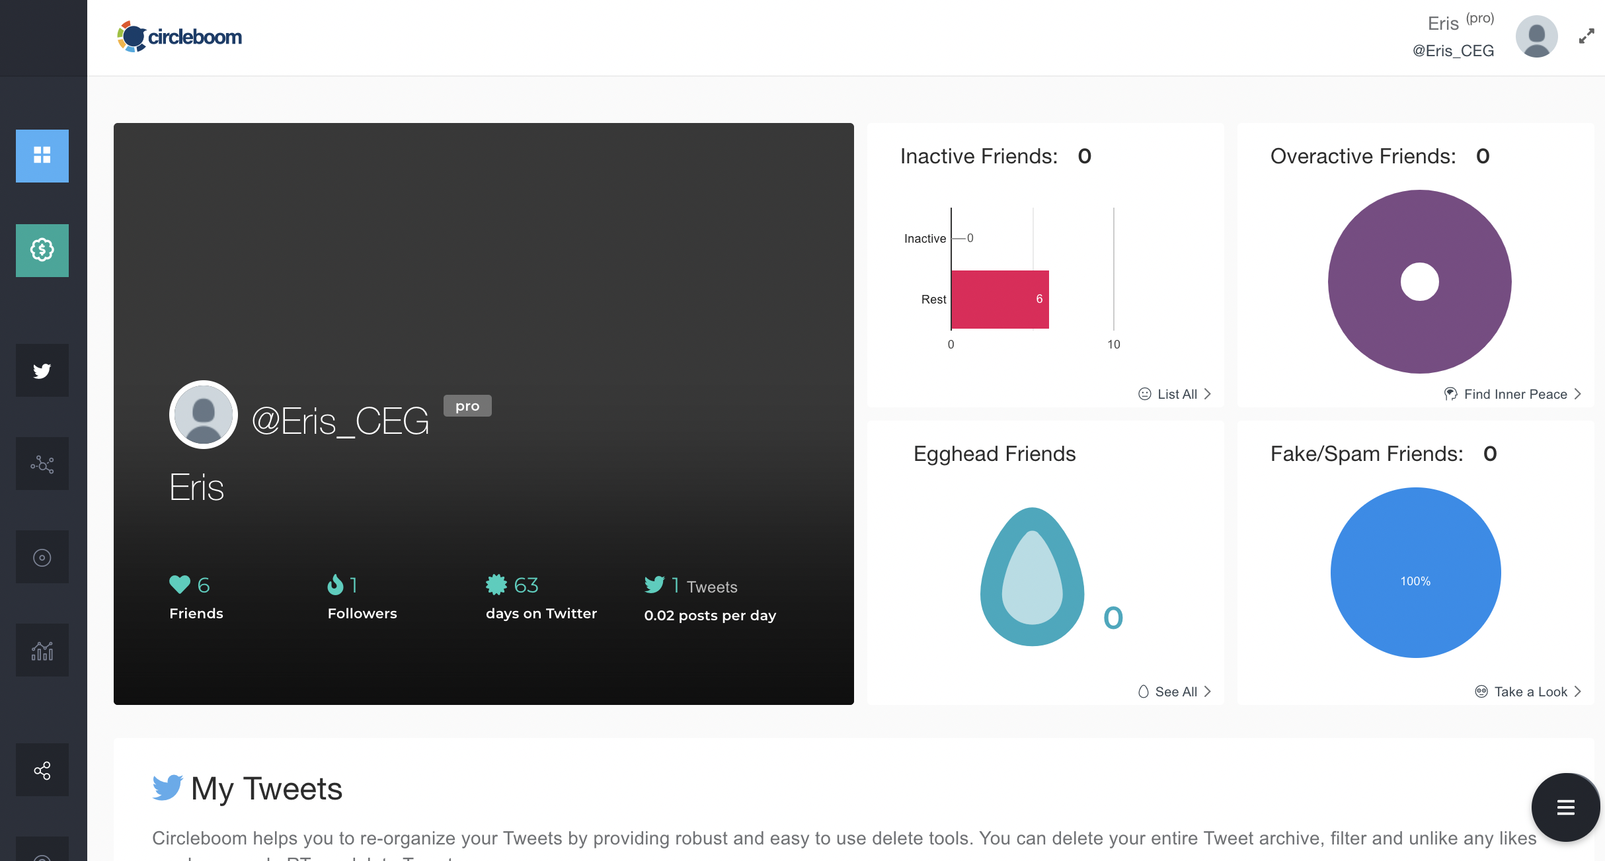Open the analytics chart sidebar icon

(x=42, y=651)
